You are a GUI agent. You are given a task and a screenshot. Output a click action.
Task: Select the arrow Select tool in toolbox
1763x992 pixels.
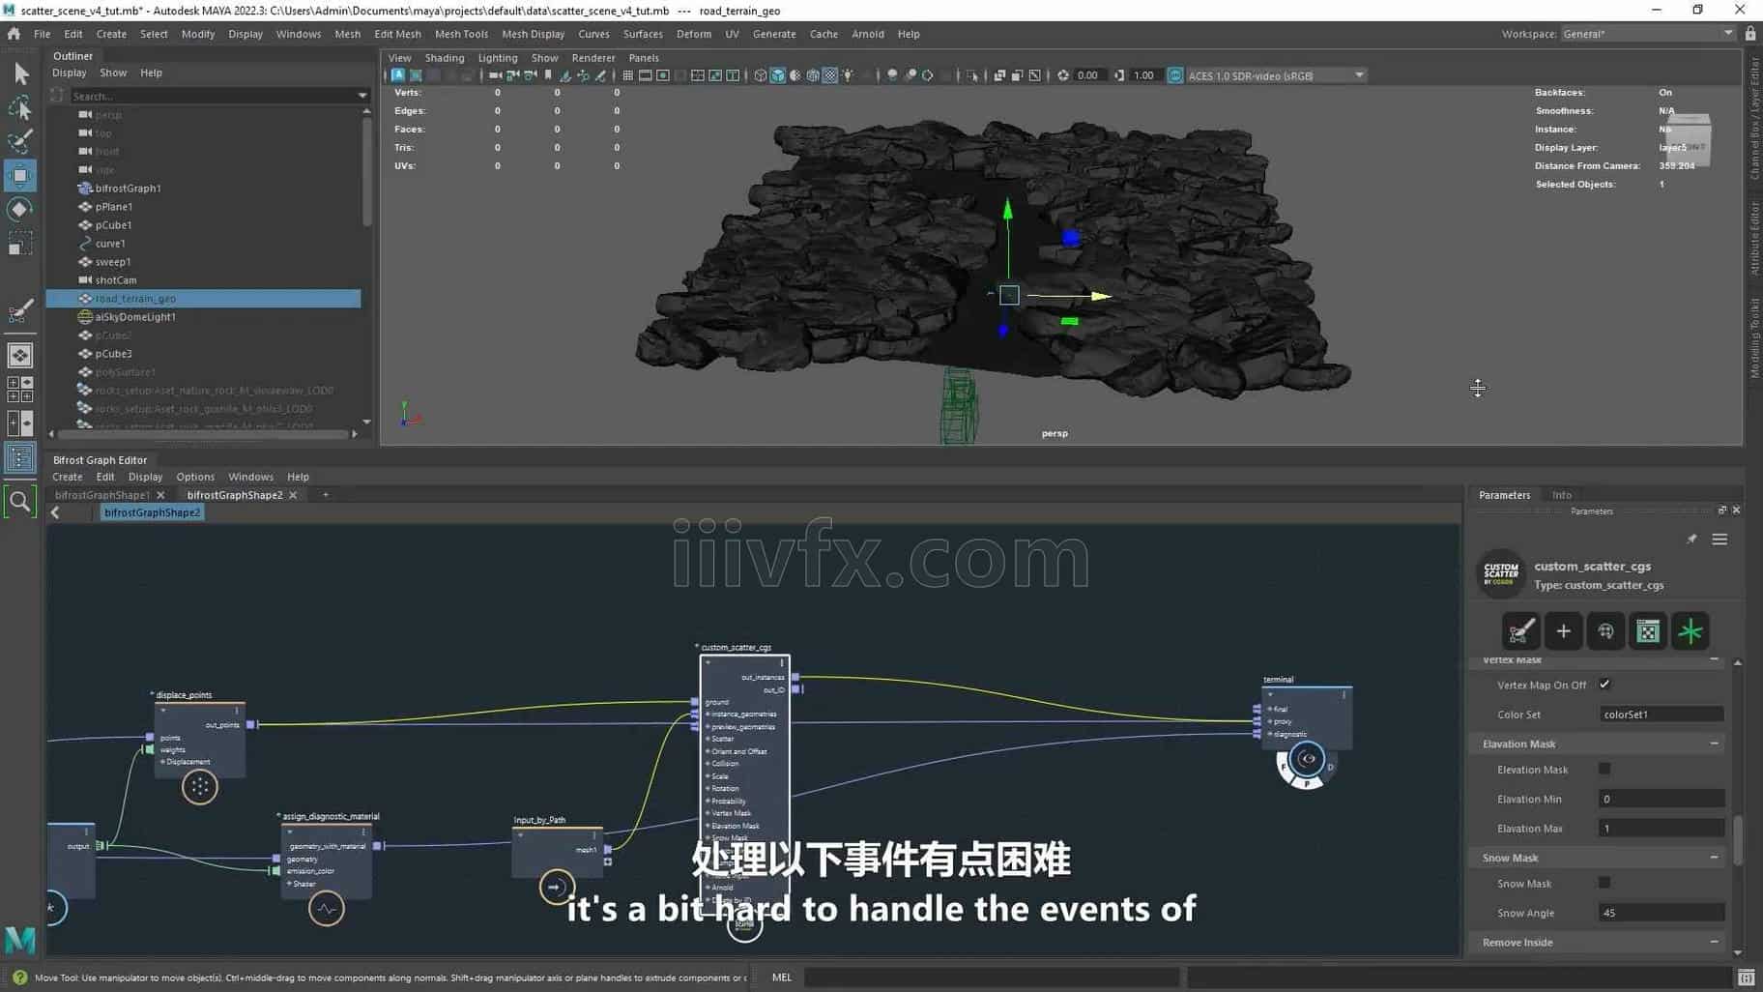point(20,73)
